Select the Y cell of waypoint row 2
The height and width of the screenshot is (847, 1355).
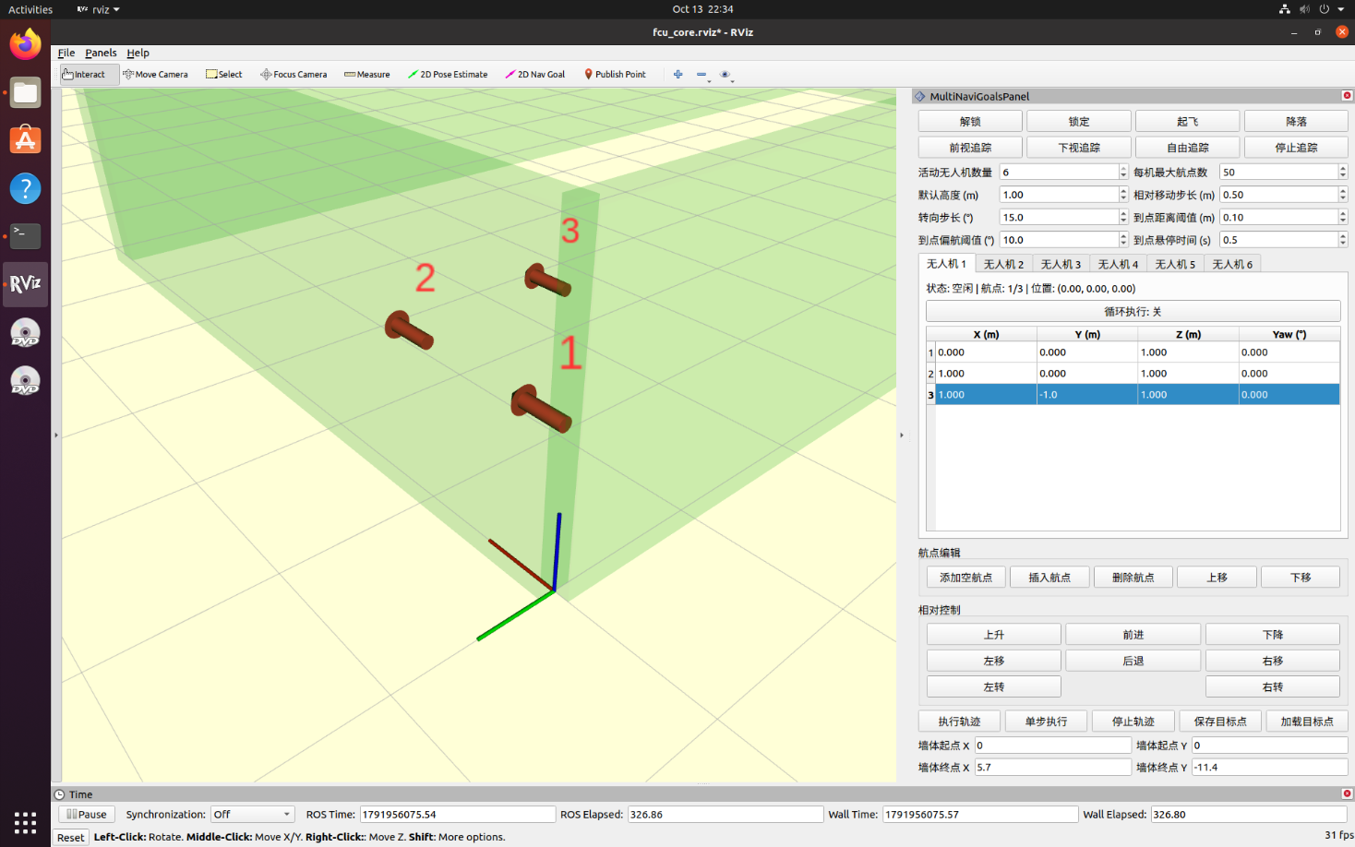tap(1087, 374)
